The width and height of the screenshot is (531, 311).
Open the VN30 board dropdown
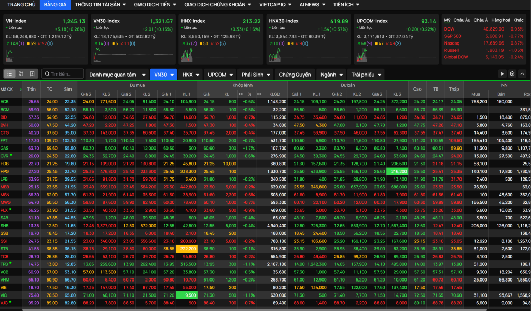point(163,75)
